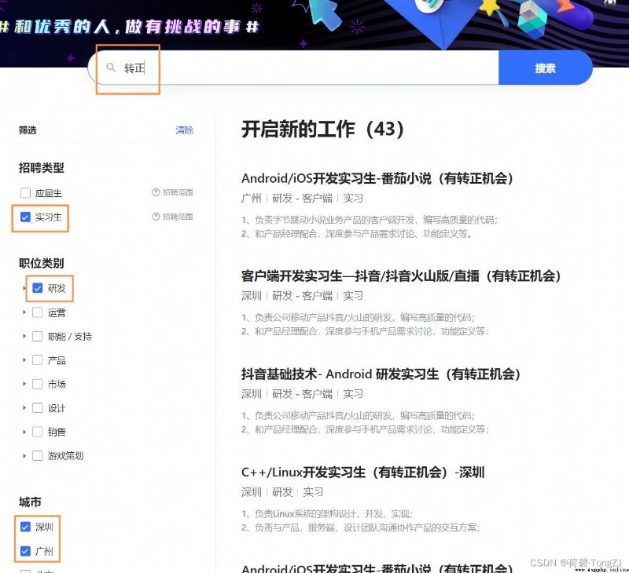The height and width of the screenshot is (573, 629).
Task: Open C++/Linux开发实习生 (有转正机会) -深圳 job
Action: [363, 473]
